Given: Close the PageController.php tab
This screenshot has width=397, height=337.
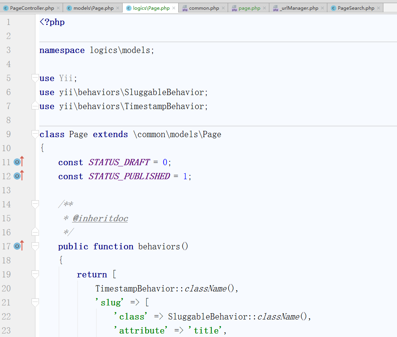Looking at the screenshot, I should pyautogui.click(x=58, y=8).
